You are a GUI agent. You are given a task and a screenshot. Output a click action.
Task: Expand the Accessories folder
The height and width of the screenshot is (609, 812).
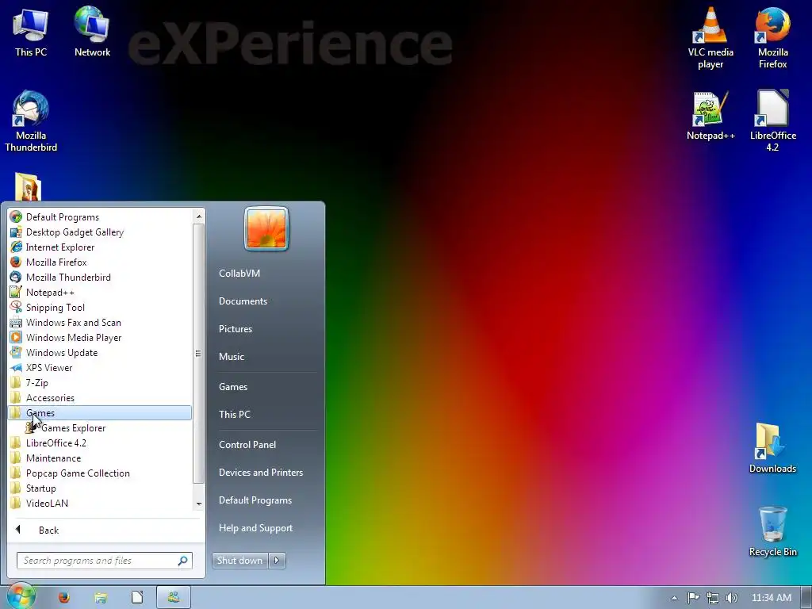pos(100,398)
